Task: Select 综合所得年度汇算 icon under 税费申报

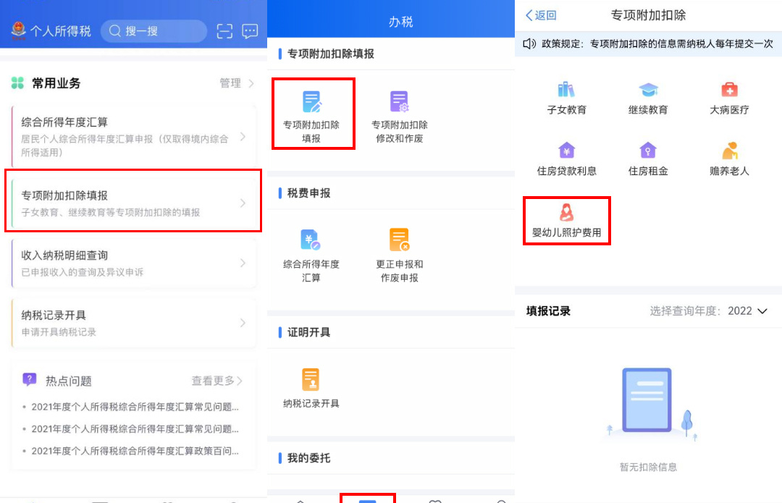Action: point(311,240)
